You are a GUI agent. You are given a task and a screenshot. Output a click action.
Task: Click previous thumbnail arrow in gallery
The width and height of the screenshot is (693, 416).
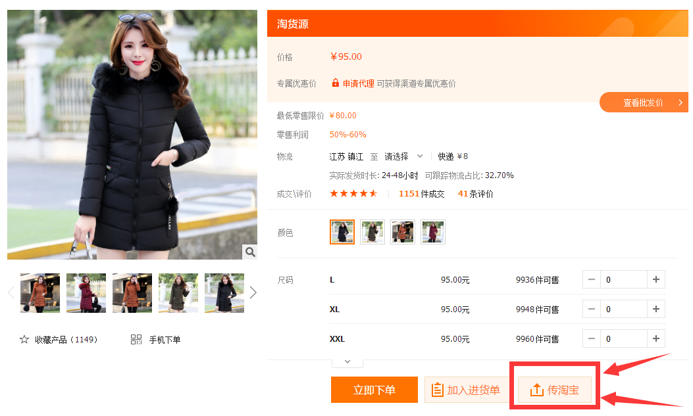11,292
